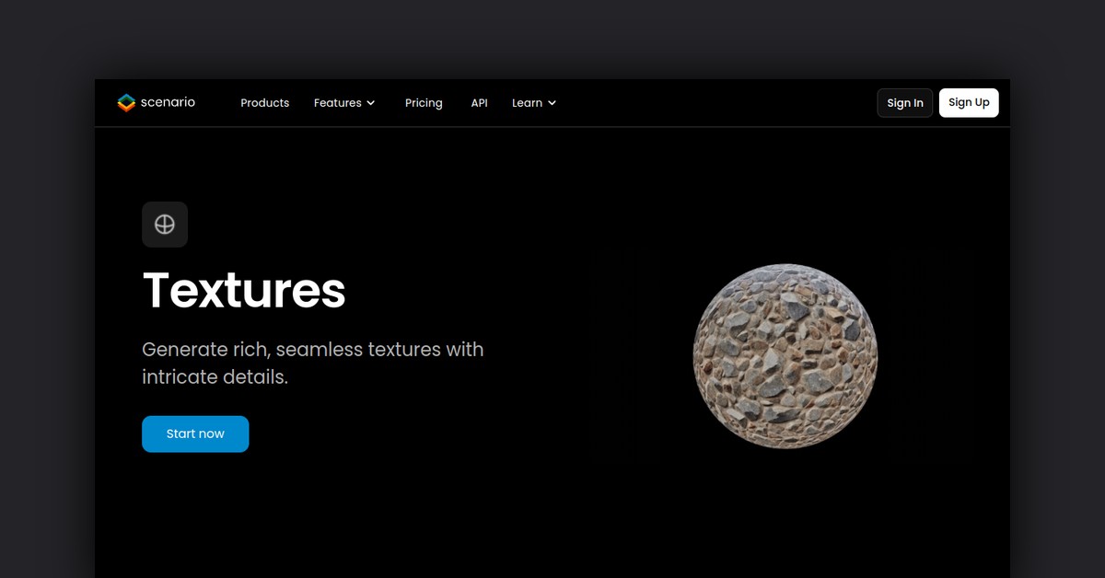Click the Features navigation label

pyautogui.click(x=337, y=102)
